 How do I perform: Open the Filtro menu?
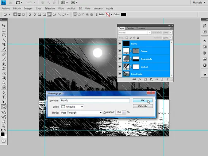click(x=61, y=8)
